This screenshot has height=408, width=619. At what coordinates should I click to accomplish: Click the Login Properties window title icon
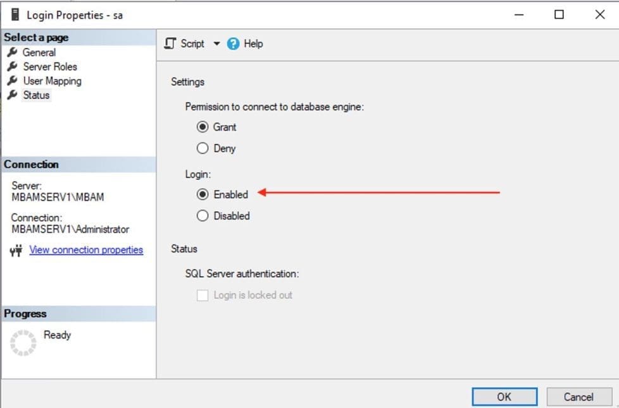(x=15, y=15)
